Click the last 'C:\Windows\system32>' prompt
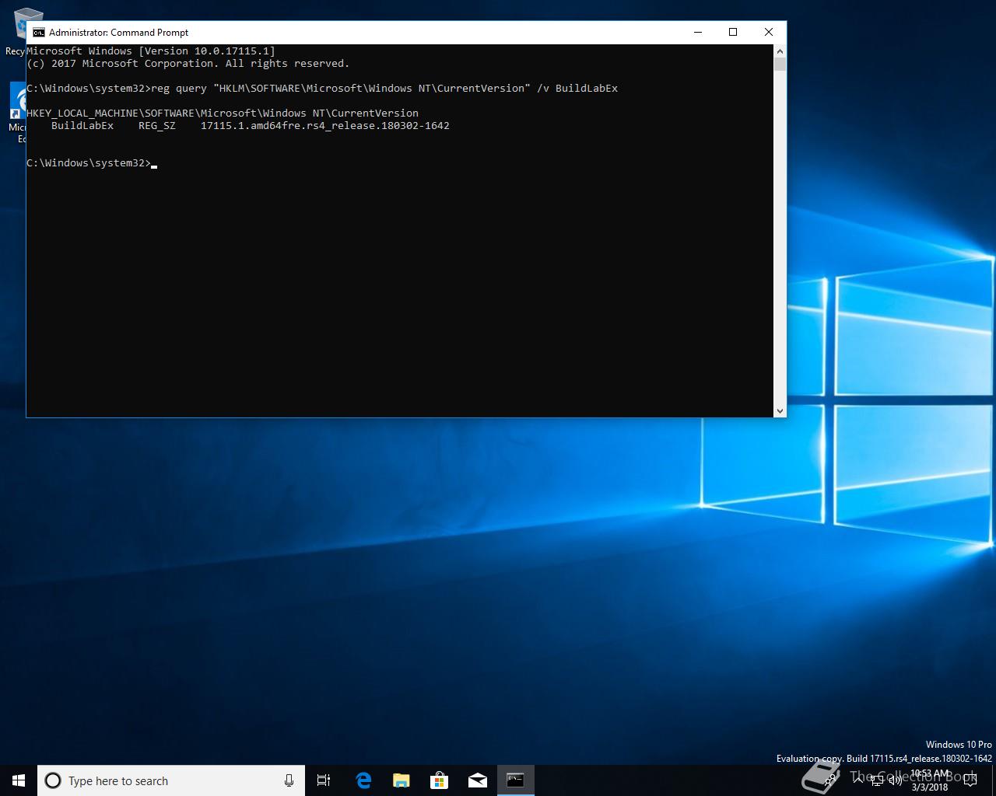The image size is (996, 796). click(x=89, y=162)
